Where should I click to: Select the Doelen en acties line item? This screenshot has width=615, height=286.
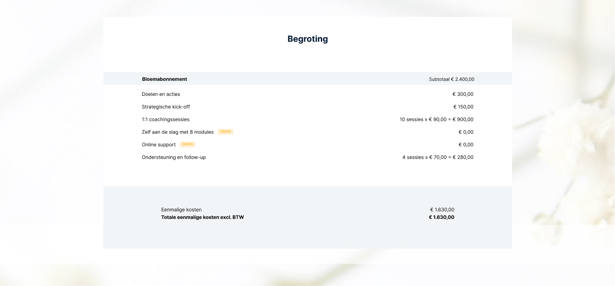(x=161, y=94)
